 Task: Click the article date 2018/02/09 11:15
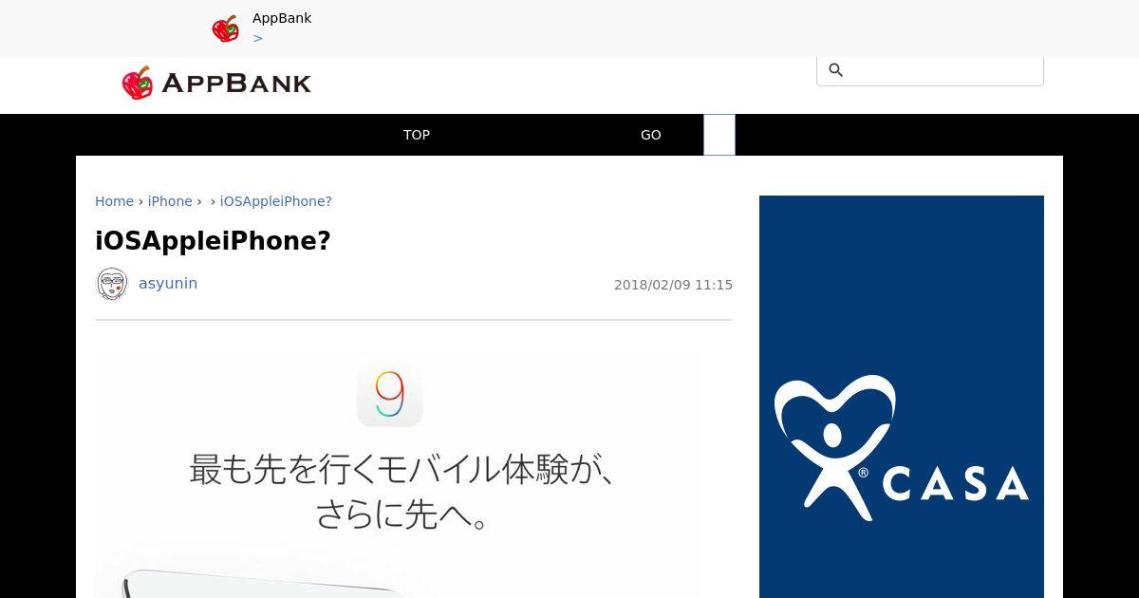pyautogui.click(x=673, y=285)
